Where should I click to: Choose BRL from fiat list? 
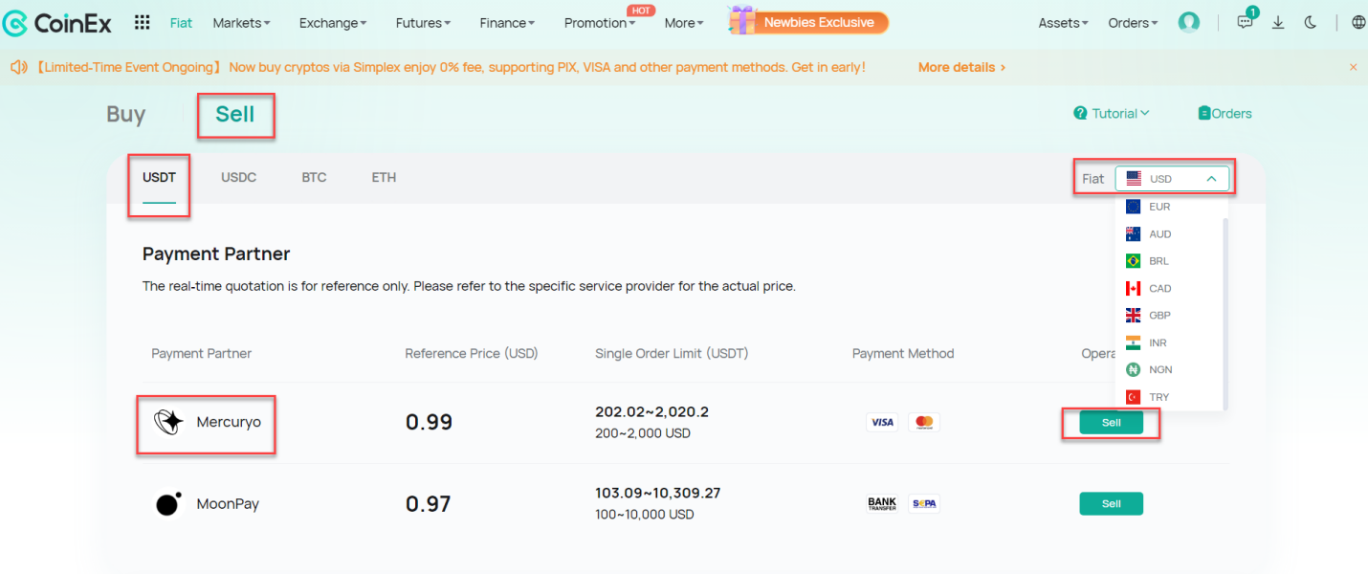[1170, 261]
